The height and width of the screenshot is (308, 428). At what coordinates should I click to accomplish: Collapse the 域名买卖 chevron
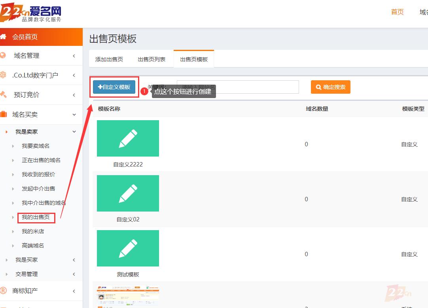74,115
